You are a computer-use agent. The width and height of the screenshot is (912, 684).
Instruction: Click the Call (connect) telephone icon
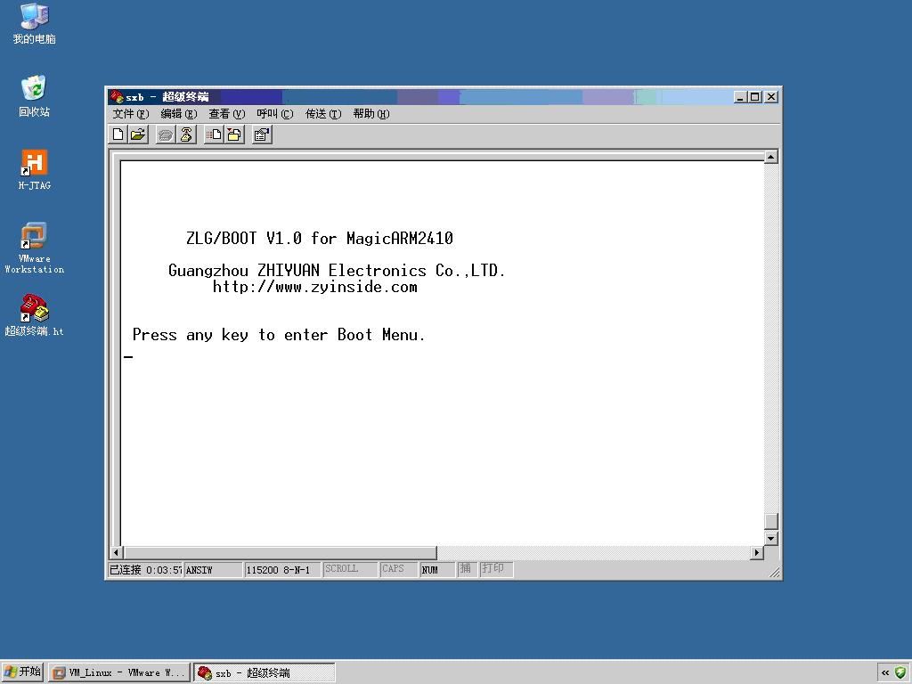[166, 135]
